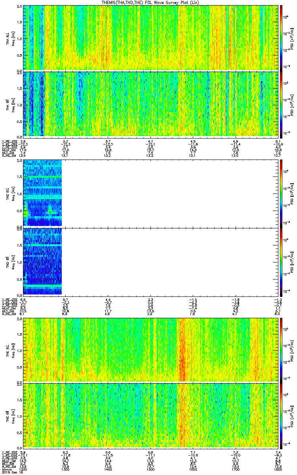This screenshot has height=475, width=297.
Task: Select the THA B-perpendicular spectrogram panel
Action: 150,38
